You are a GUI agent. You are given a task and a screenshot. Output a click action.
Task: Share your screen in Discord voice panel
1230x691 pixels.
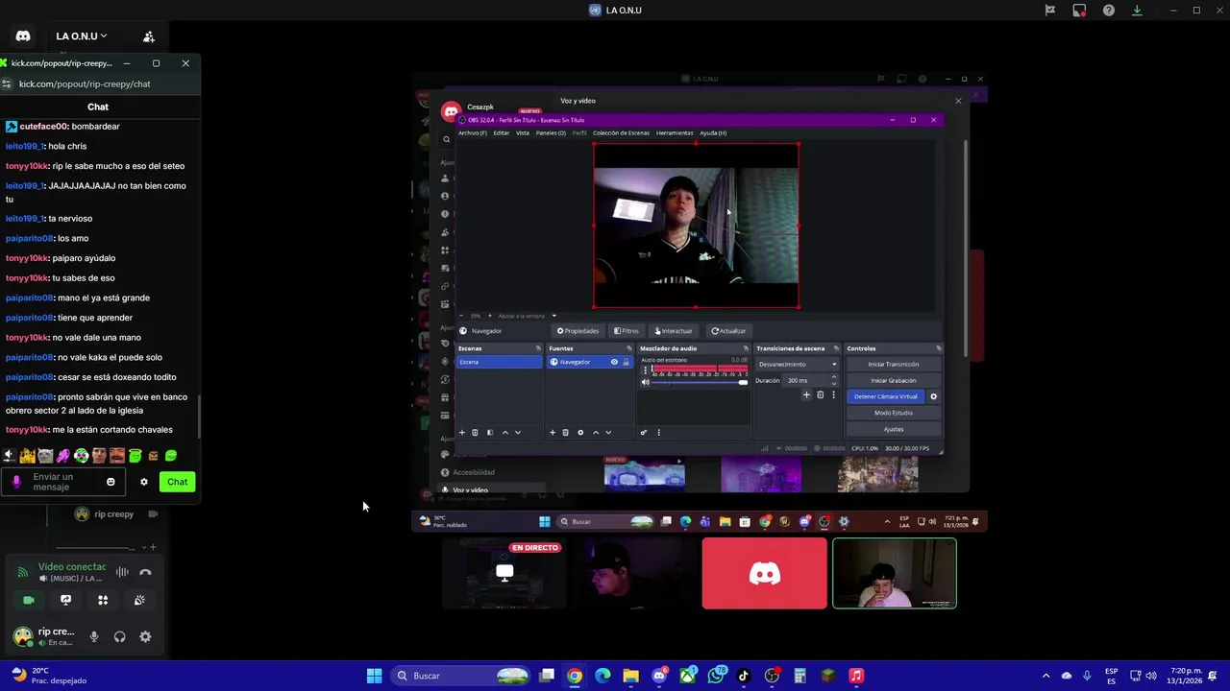[65, 600]
